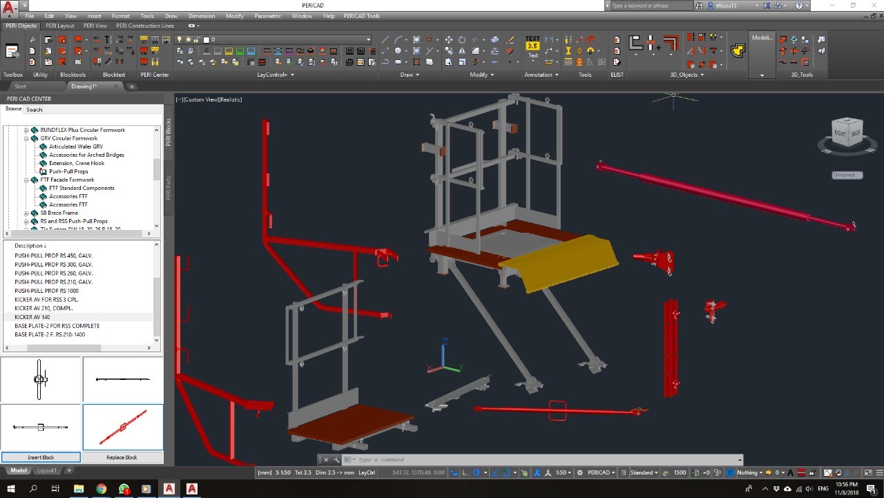Open Chrome from the Windows taskbar
The width and height of the screenshot is (884, 498).
pyautogui.click(x=101, y=488)
